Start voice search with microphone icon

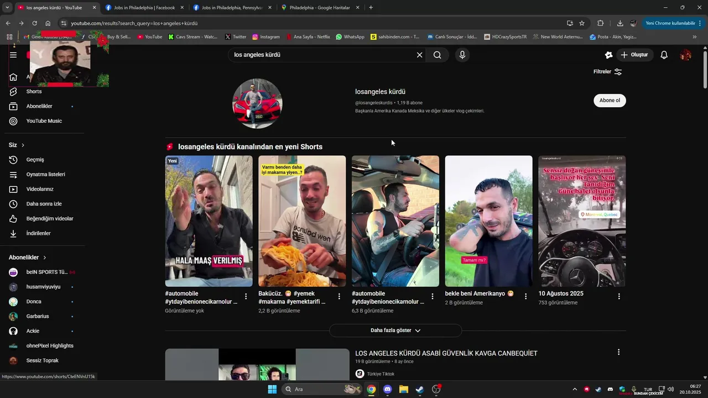pos(462,55)
